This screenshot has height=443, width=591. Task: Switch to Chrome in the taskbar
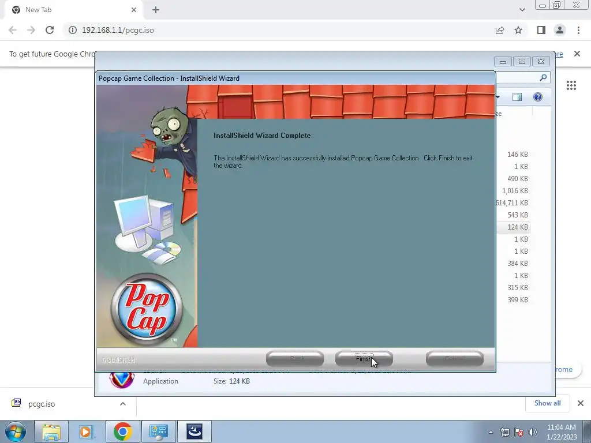(122, 431)
